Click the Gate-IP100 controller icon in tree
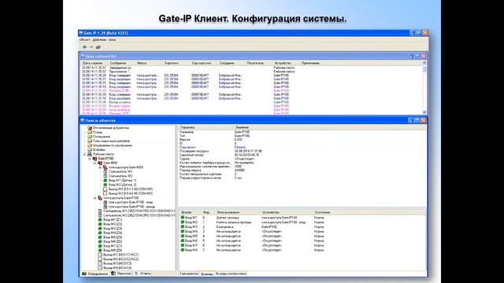 click(x=95, y=159)
